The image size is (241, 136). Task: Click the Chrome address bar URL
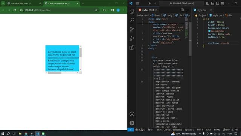[38, 10]
